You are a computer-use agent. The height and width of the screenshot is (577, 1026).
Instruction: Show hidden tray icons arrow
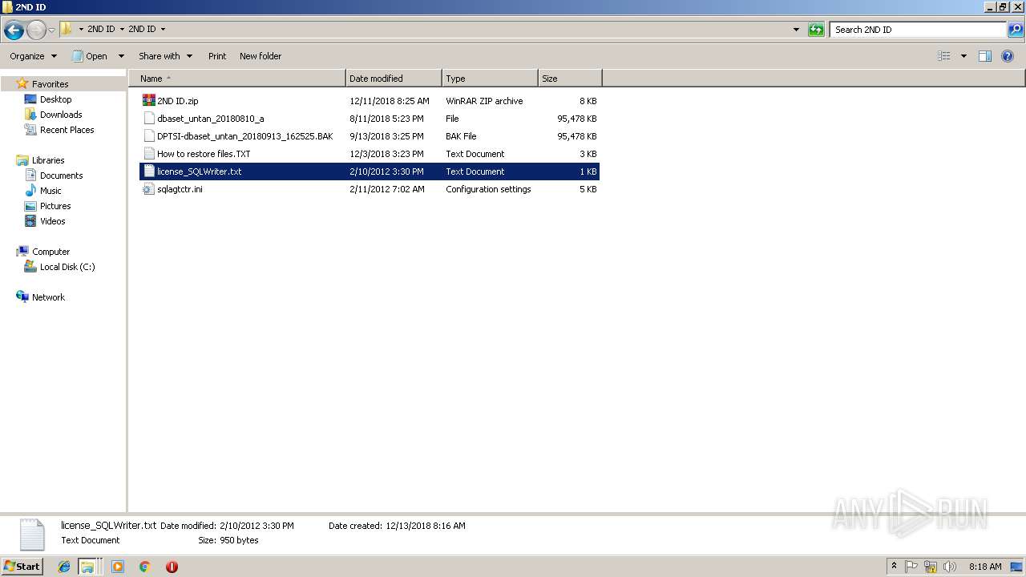[x=894, y=567]
